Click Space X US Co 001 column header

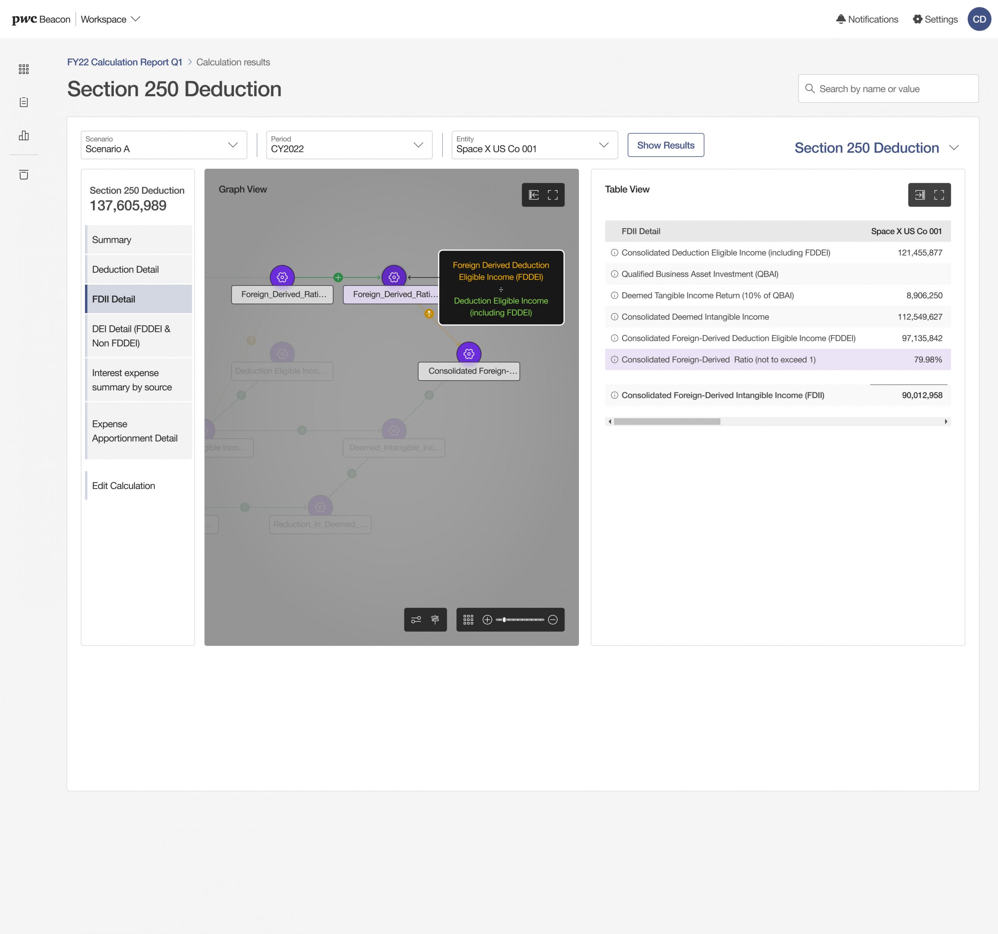click(906, 231)
